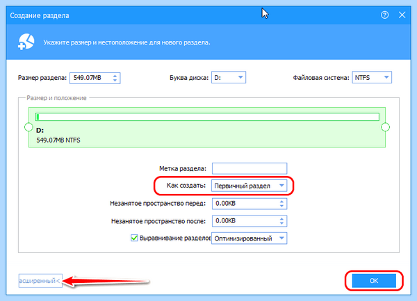Click the Метка раздела input field
This screenshot has width=417, height=301.
(x=250, y=168)
